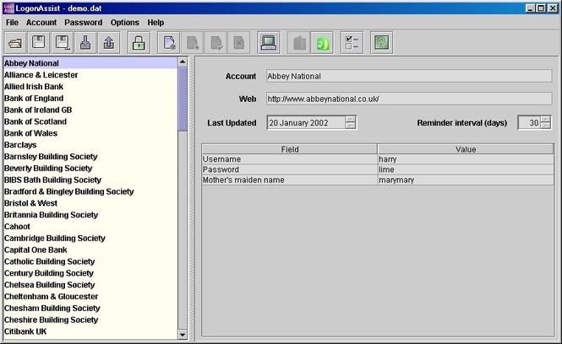Screen dimensions: 562x344
Task: Click the greyed document-with-checkmark icon
Action: 216,43
